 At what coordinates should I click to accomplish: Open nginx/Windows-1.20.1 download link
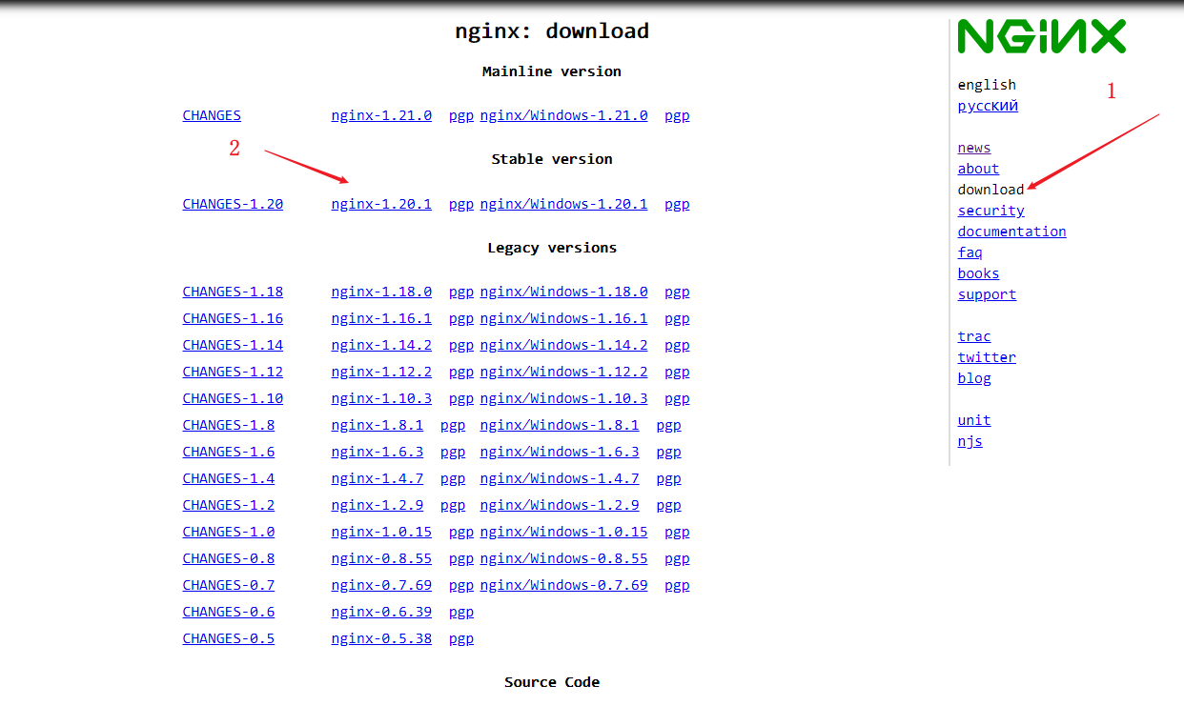pyautogui.click(x=563, y=204)
